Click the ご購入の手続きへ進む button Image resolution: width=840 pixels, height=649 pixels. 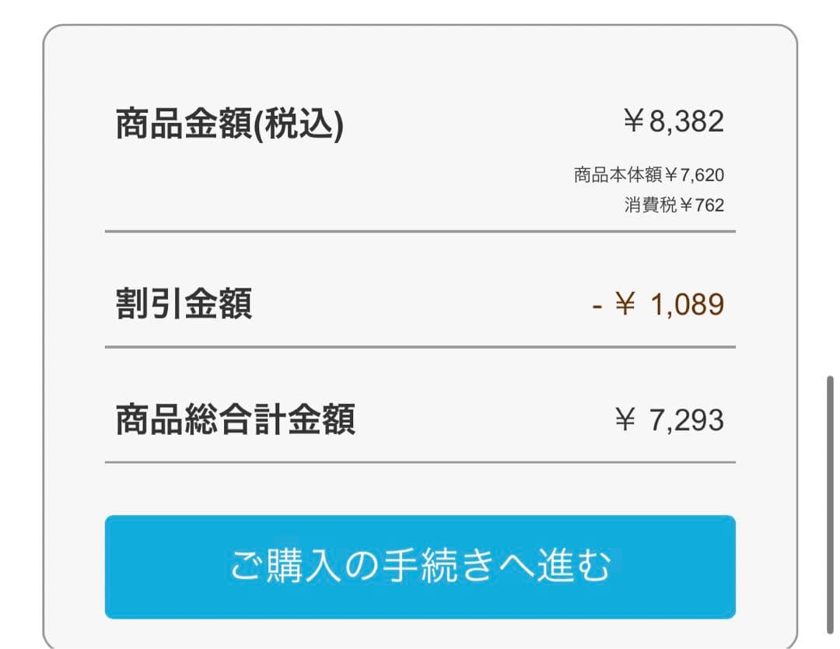click(x=420, y=567)
